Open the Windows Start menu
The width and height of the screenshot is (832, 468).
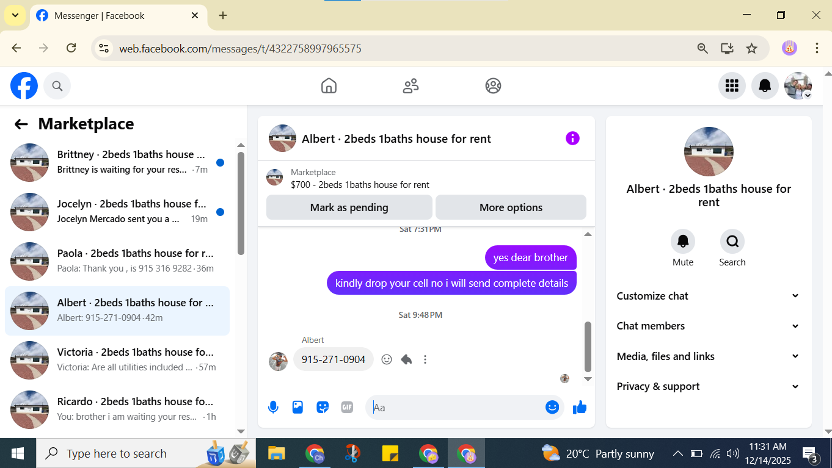click(x=18, y=453)
